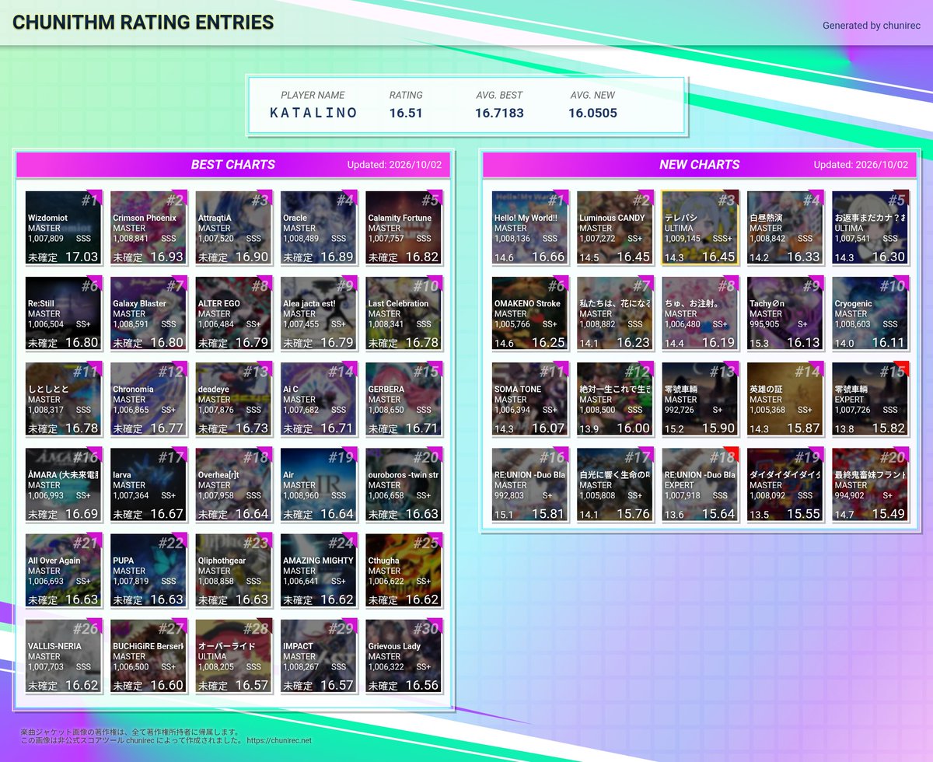Select the 零號車輛 EXPERT chart card

pos(871,399)
